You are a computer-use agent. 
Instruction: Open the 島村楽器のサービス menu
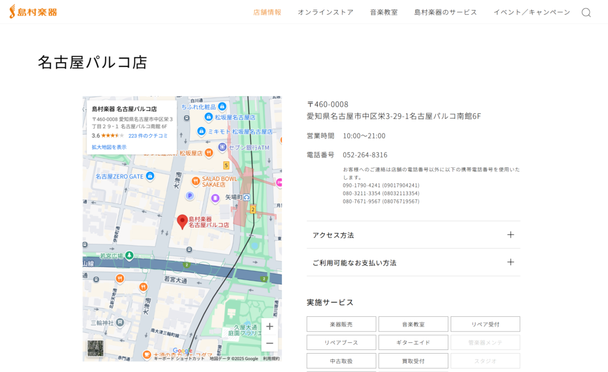tap(445, 12)
